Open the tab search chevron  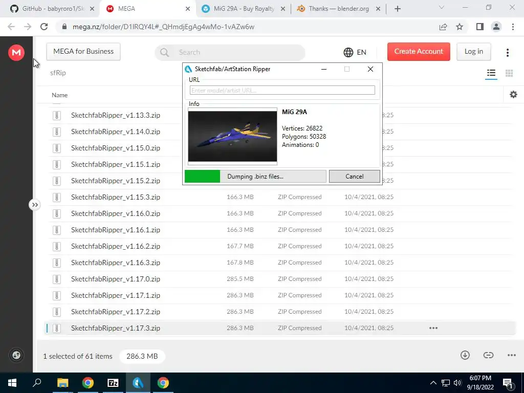[441, 7]
